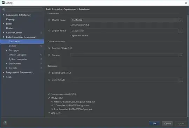
Task: Expand Appearance & Behavior section
Action: [x=3, y=15]
